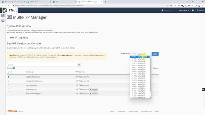Open the footer Help link

157,111
